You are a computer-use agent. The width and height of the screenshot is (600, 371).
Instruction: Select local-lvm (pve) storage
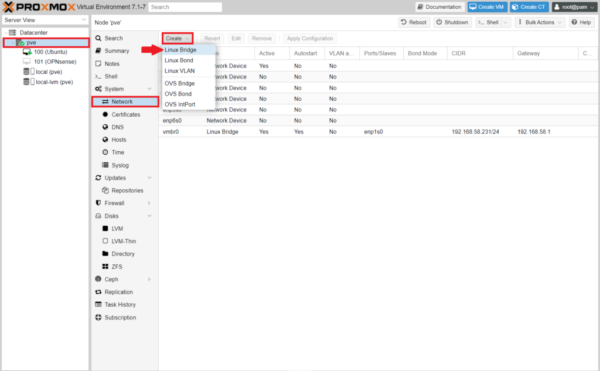(x=54, y=82)
